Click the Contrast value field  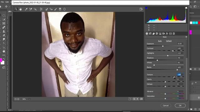(180, 49)
